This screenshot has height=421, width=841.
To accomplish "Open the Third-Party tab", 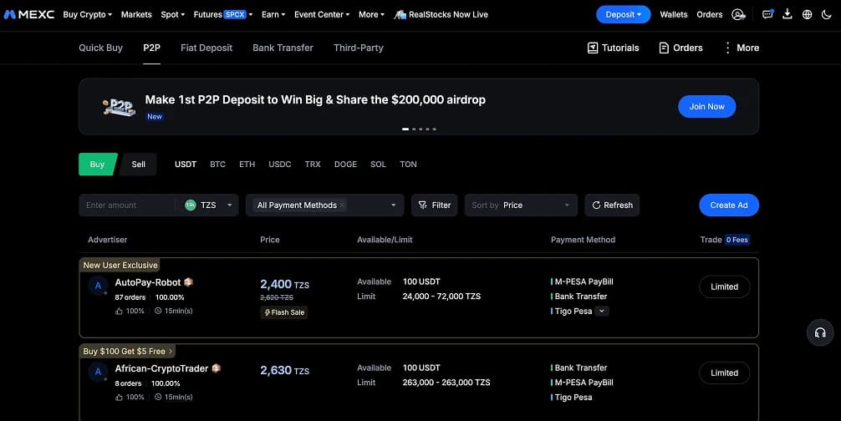I will click(359, 48).
